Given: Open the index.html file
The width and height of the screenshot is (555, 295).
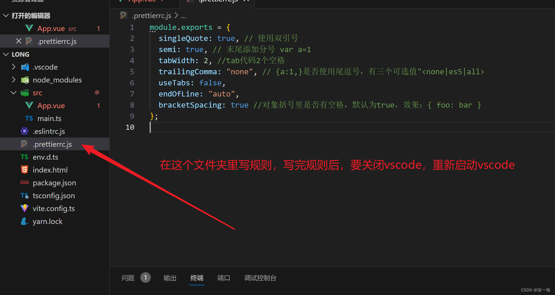Looking at the screenshot, I should [50, 170].
